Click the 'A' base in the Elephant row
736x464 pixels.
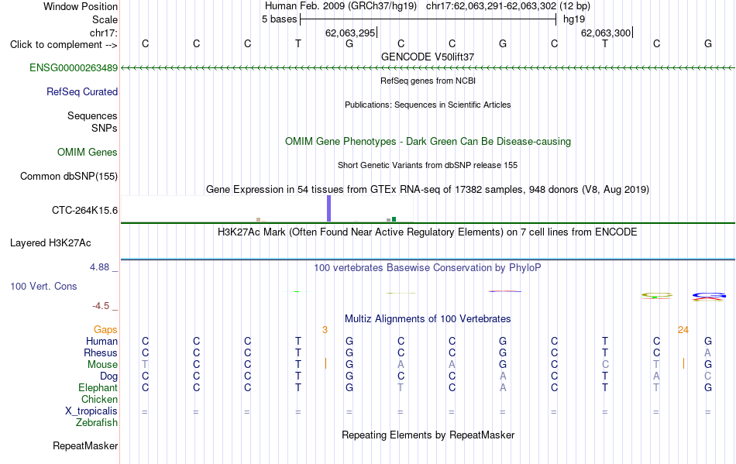(x=503, y=387)
